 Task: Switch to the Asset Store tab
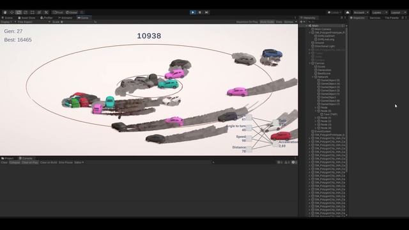pyautogui.click(x=27, y=18)
